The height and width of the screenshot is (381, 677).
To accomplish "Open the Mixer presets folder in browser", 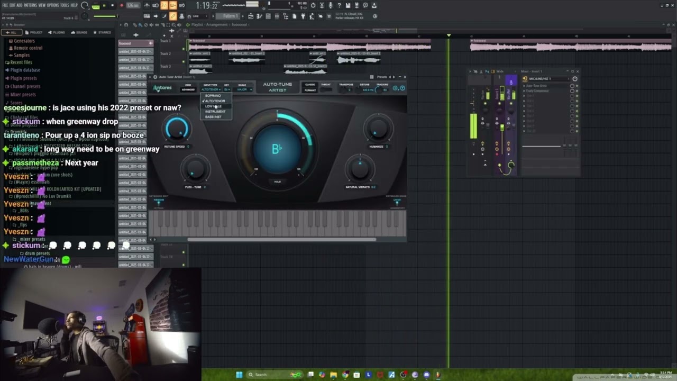I will [x=23, y=94].
